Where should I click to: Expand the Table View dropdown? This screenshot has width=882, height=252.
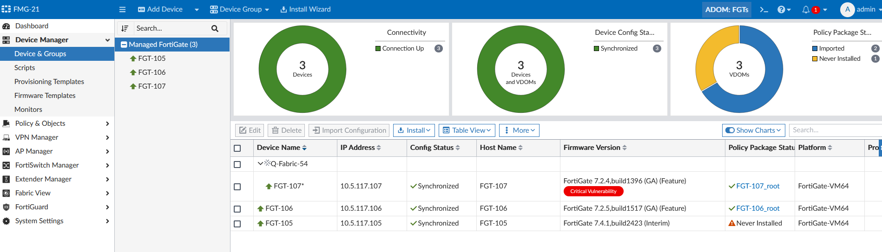467,130
